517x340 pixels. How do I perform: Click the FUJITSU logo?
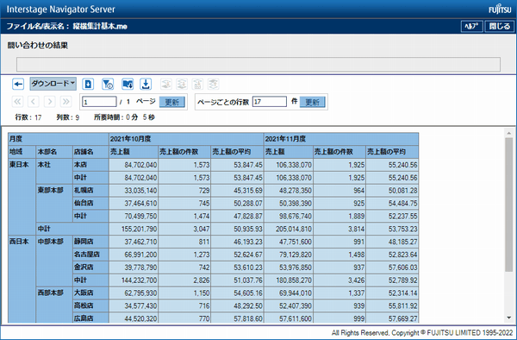coord(500,9)
